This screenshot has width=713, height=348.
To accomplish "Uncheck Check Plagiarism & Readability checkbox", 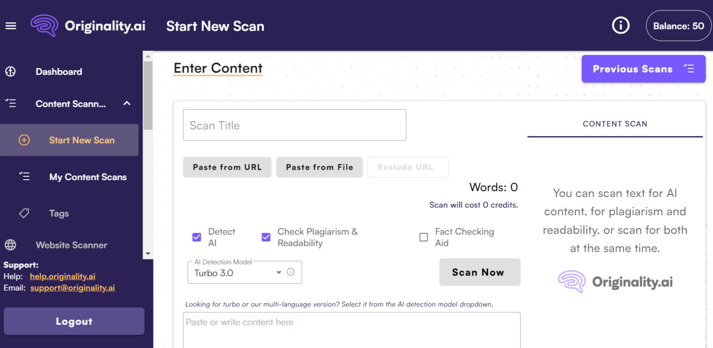I will pos(266,237).
